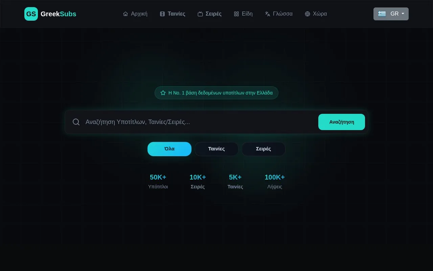The width and height of the screenshot is (433, 271).
Task: Click the home icon beside Αρχική
Action: tap(126, 14)
